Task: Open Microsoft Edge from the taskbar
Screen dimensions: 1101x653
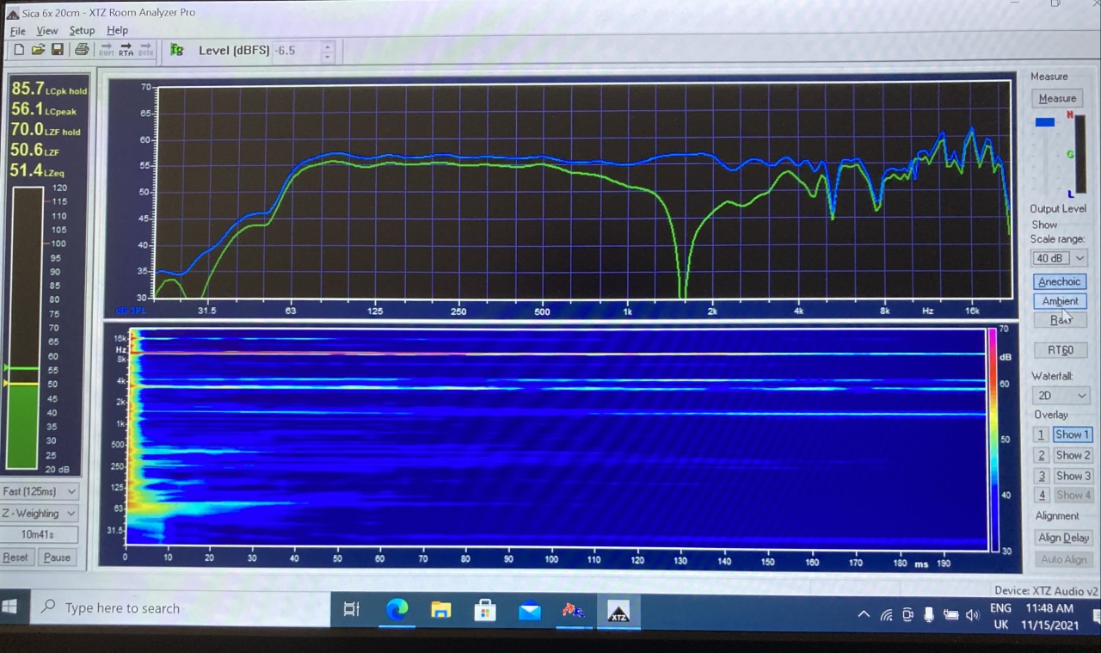Action: pos(397,610)
